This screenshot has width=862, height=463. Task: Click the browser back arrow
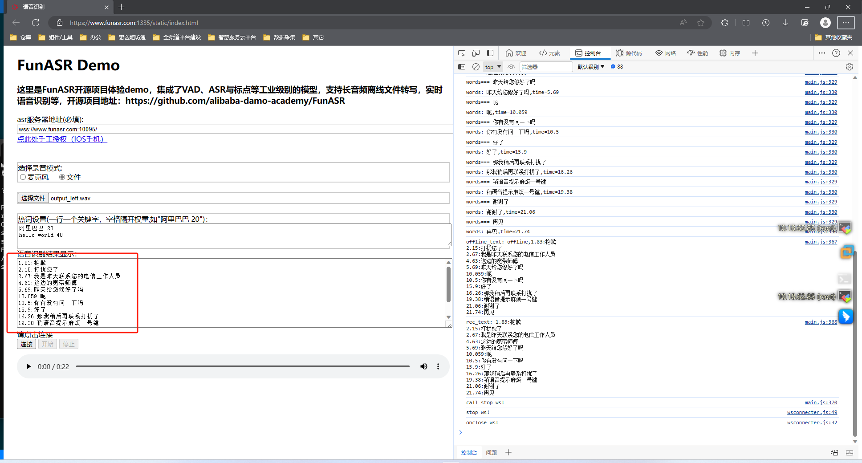click(16, 23)
